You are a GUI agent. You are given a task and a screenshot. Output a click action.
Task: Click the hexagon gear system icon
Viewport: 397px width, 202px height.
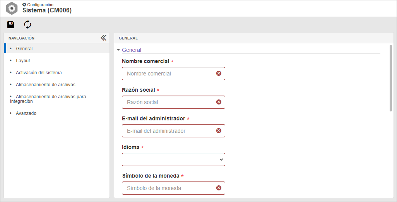point(12,9)
